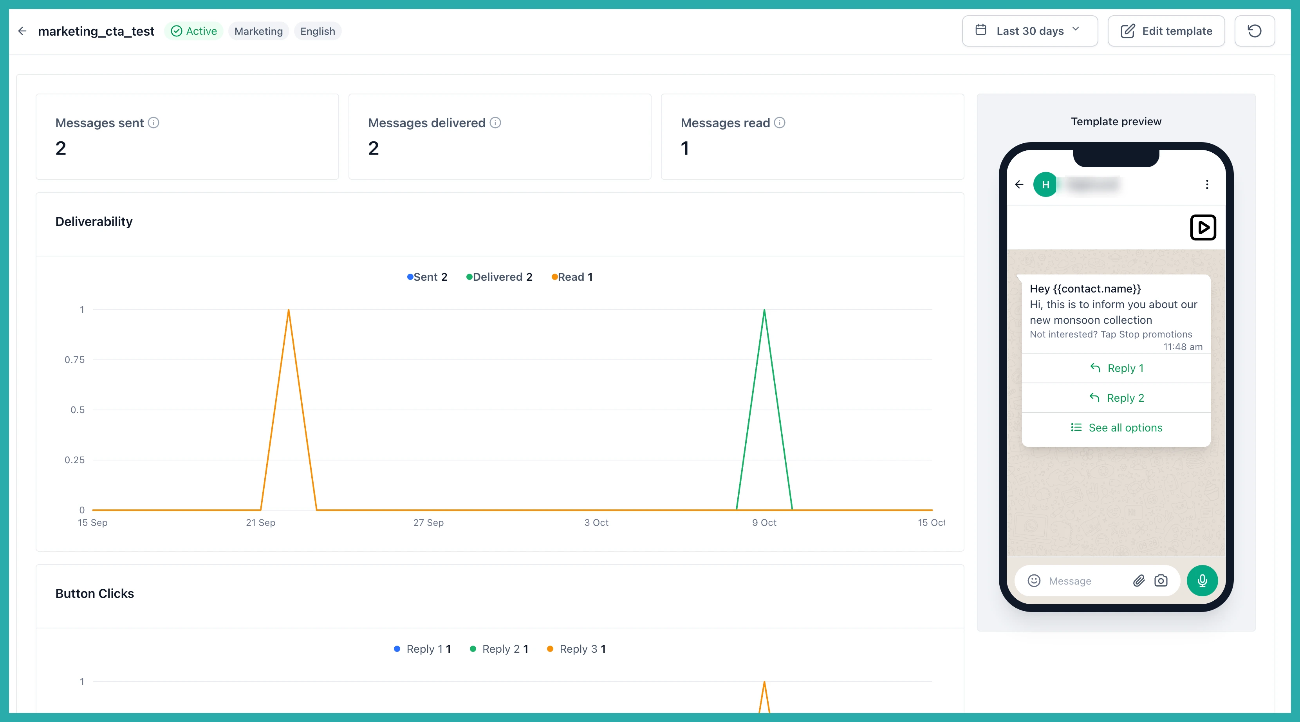The image size is (1300, 722).
Task: Click the Template preview heading
Action: [1116, 122]
